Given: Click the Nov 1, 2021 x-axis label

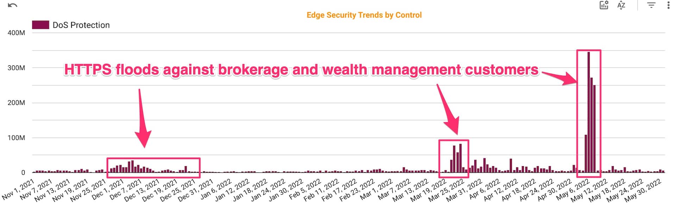Looking at the screenshot, I should (19, 189).
